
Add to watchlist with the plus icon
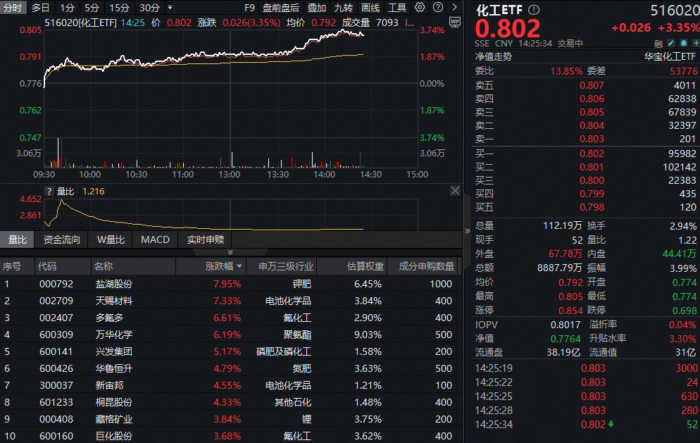694,43
